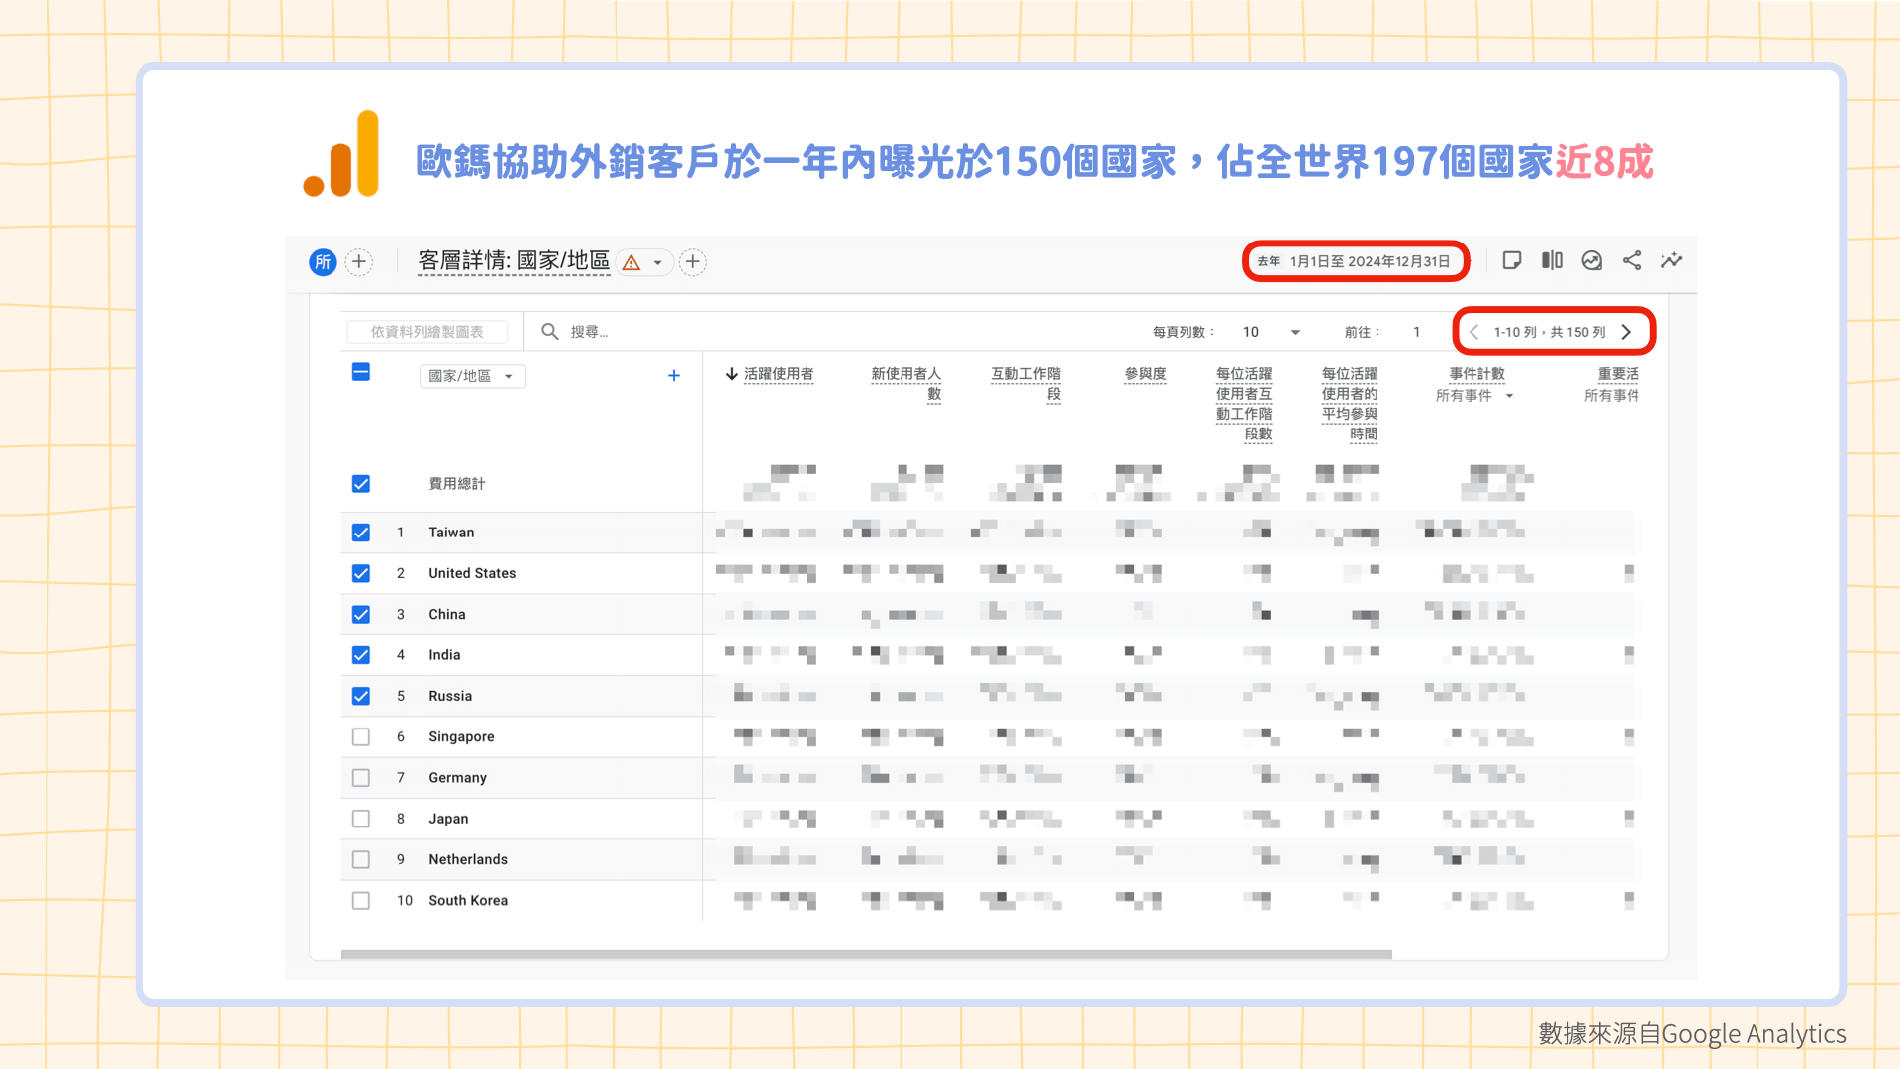Add a dimension with the blue plus icon

tap(674, 376)
